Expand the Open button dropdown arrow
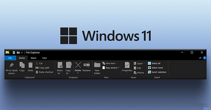Image resolution: width=211 pixels, height=110 pixels. tap(144, 63)
